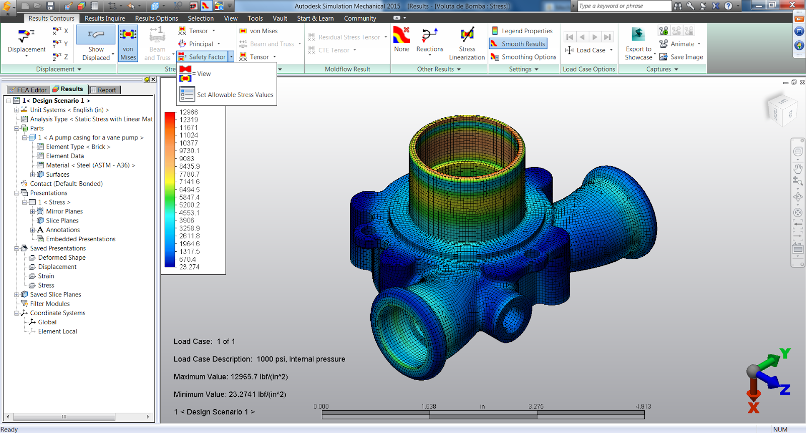Click the Pan hand navigation tool
Image resolution: width=806 pixels, height=433 pixels.
coord(798,168)
